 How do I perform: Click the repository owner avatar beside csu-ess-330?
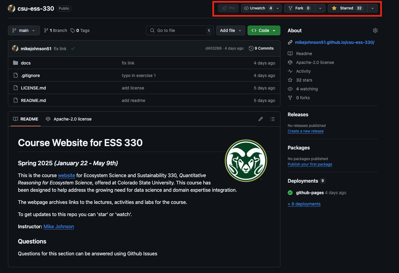(x=12, y=9)
